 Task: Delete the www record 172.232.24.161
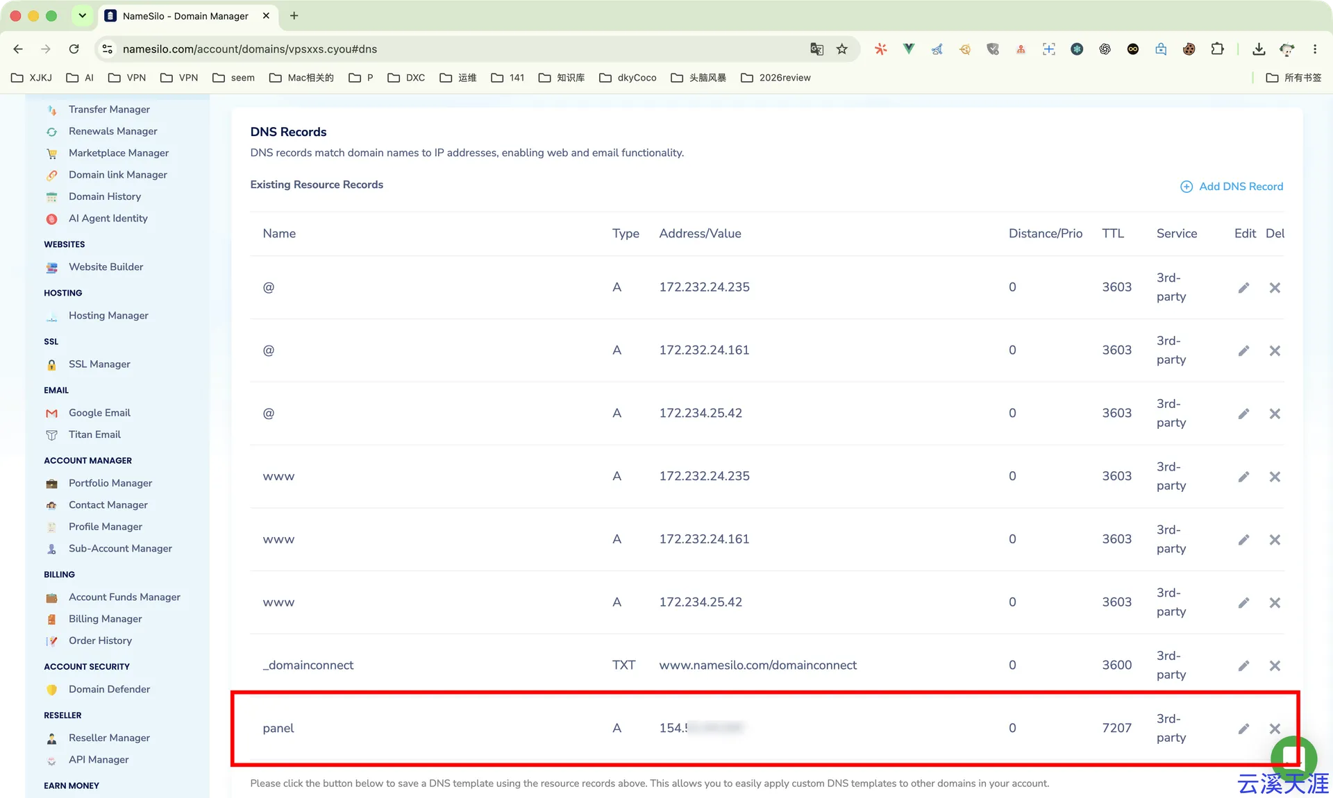click(x=1275, y=540)
